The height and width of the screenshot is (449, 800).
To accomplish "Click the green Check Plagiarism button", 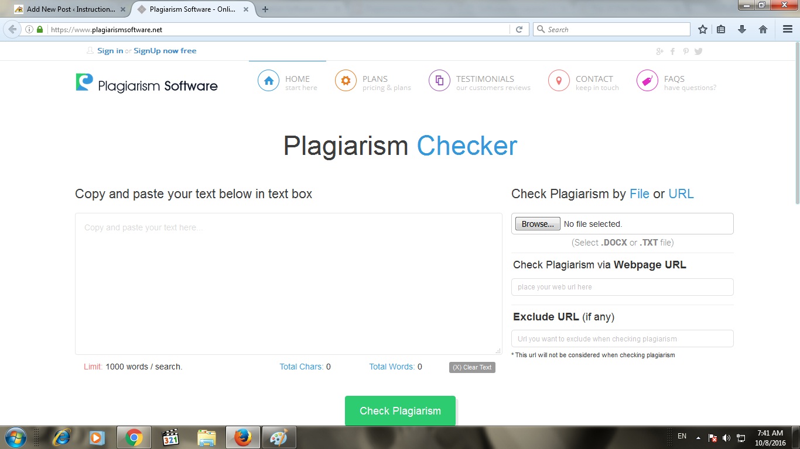I will click(x=400, y=411).
